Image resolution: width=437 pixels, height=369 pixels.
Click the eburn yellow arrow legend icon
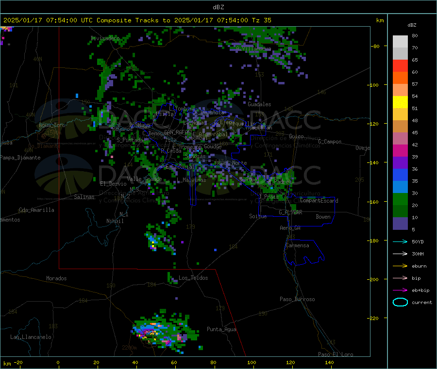400,266
